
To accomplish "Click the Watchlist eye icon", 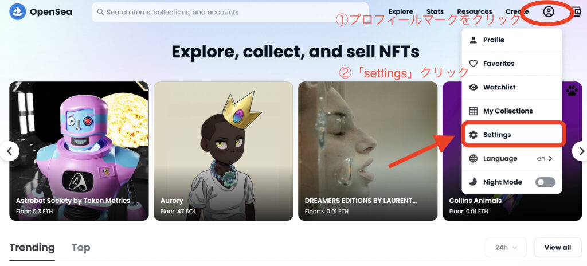I will pos(473,87).
